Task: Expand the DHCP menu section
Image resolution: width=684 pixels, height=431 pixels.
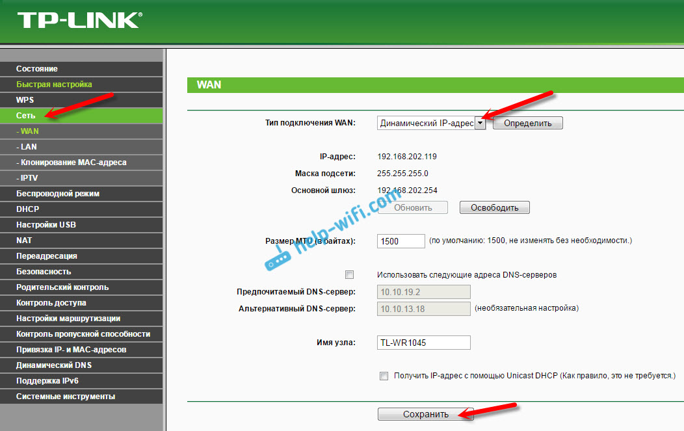Action: 28,209
